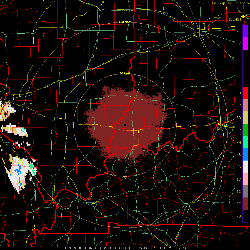Choose the IC legend label

[x=238, y=179]
